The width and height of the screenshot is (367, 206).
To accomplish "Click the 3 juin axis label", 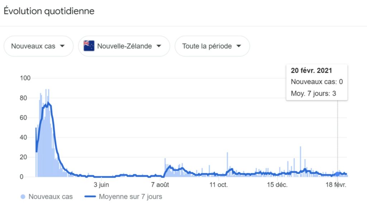I will [101, 185].
